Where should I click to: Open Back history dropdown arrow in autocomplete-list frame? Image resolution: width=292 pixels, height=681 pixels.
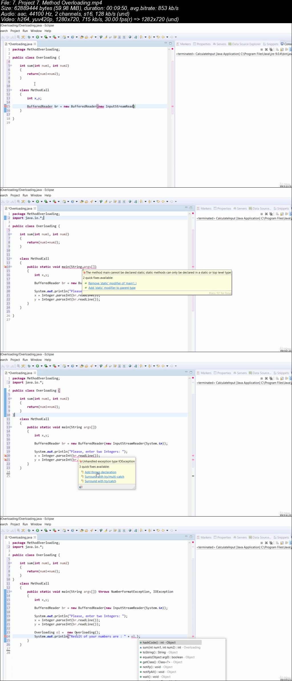pyautogui.click(x=167, y=530)
